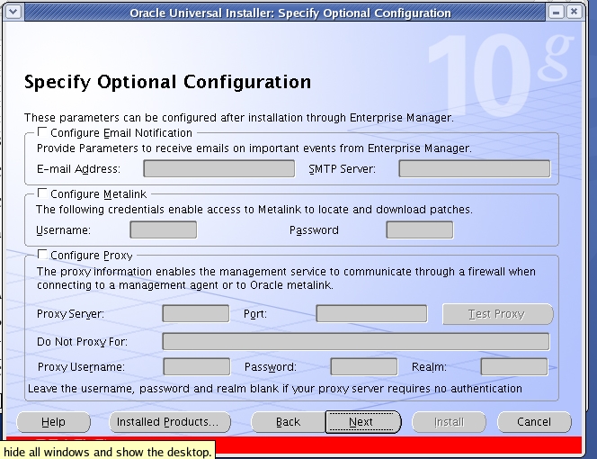Click the 'Leave the username, password and realm blank' note

(275, 389)
